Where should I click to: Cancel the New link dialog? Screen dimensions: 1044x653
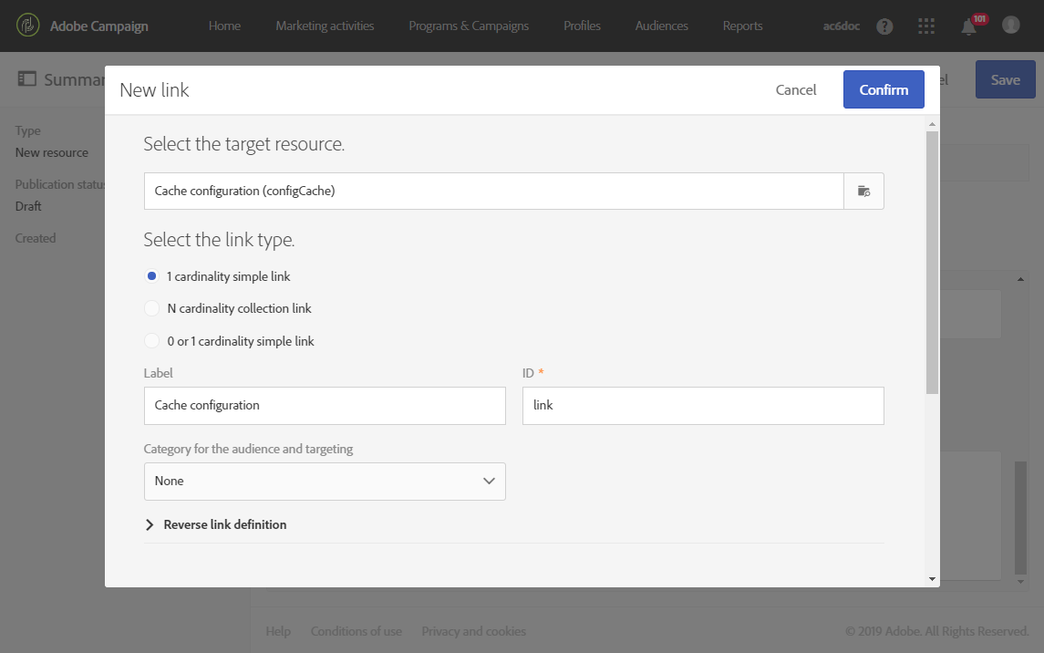tap(796, 89)
